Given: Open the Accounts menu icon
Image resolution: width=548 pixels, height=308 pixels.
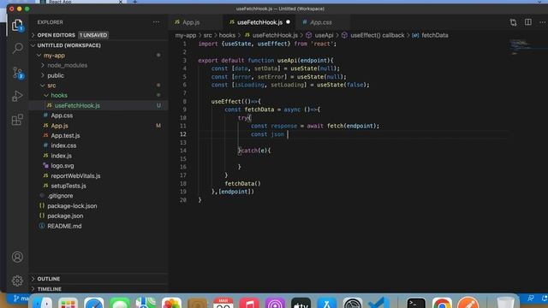Looking at the screenshot, I should click(x=17, y=257).
